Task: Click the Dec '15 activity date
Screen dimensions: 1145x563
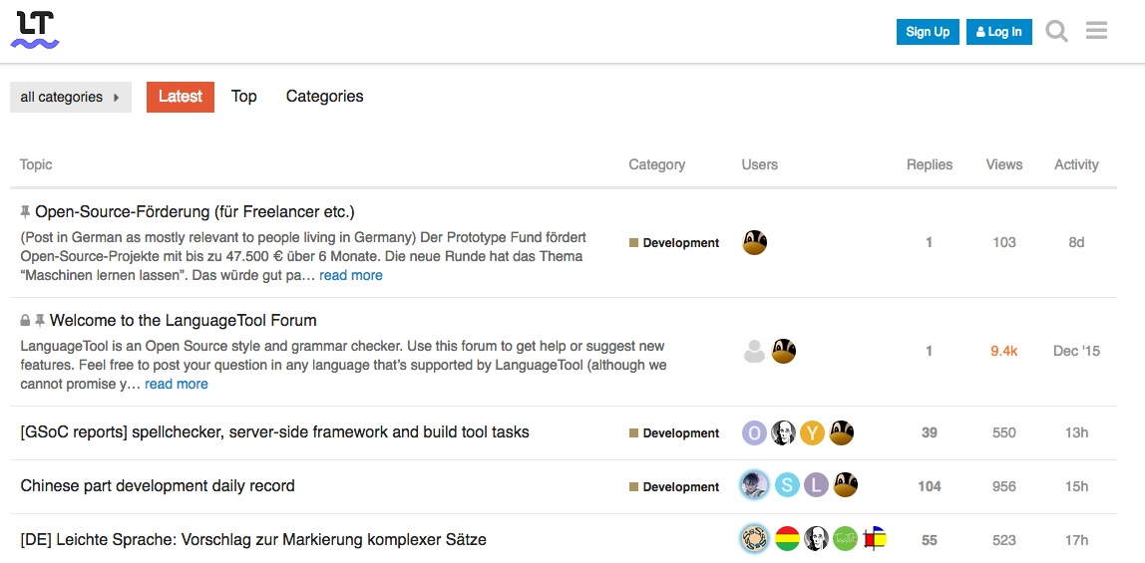Action: click(x=1075, y=351)
